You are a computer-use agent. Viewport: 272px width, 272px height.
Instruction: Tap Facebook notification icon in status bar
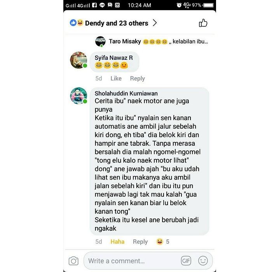94,5
